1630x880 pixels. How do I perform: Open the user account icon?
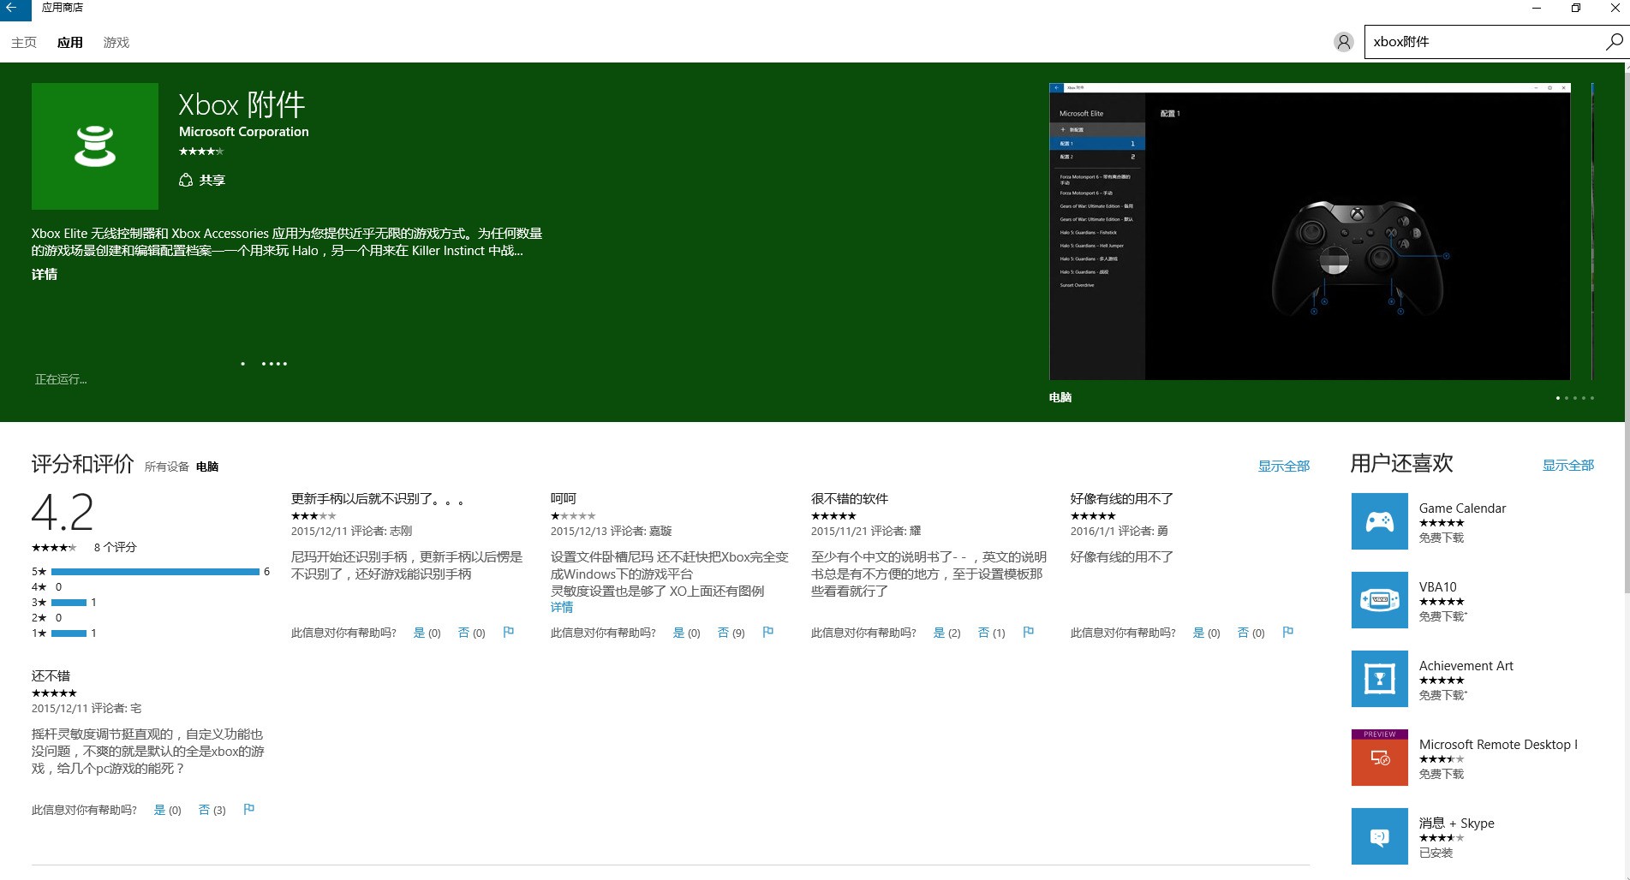[x=1343, y=41]
